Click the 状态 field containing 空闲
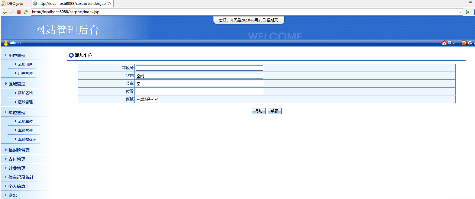This screenshot has height=199, width=475. click(x=199, y=76)
